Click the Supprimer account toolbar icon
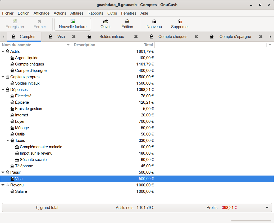 (x=180, y=21)
